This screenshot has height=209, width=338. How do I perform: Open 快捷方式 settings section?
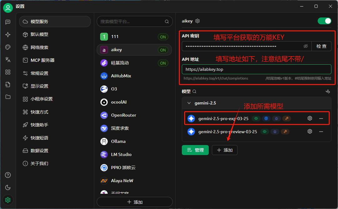click(x=55, y=112)
